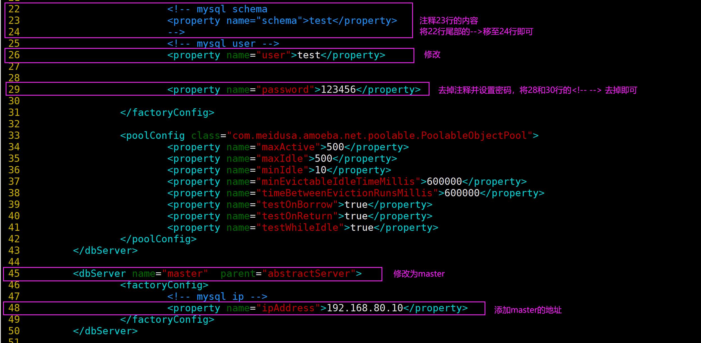The width and height of the screenshot is (701, 343).
Task: Click the "</factoryConfig>" tag on line 31
Action: [167, 113]
